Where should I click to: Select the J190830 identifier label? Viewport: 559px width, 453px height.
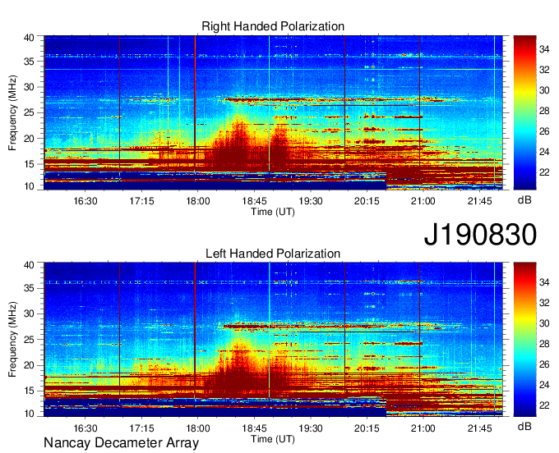point(480,235)
